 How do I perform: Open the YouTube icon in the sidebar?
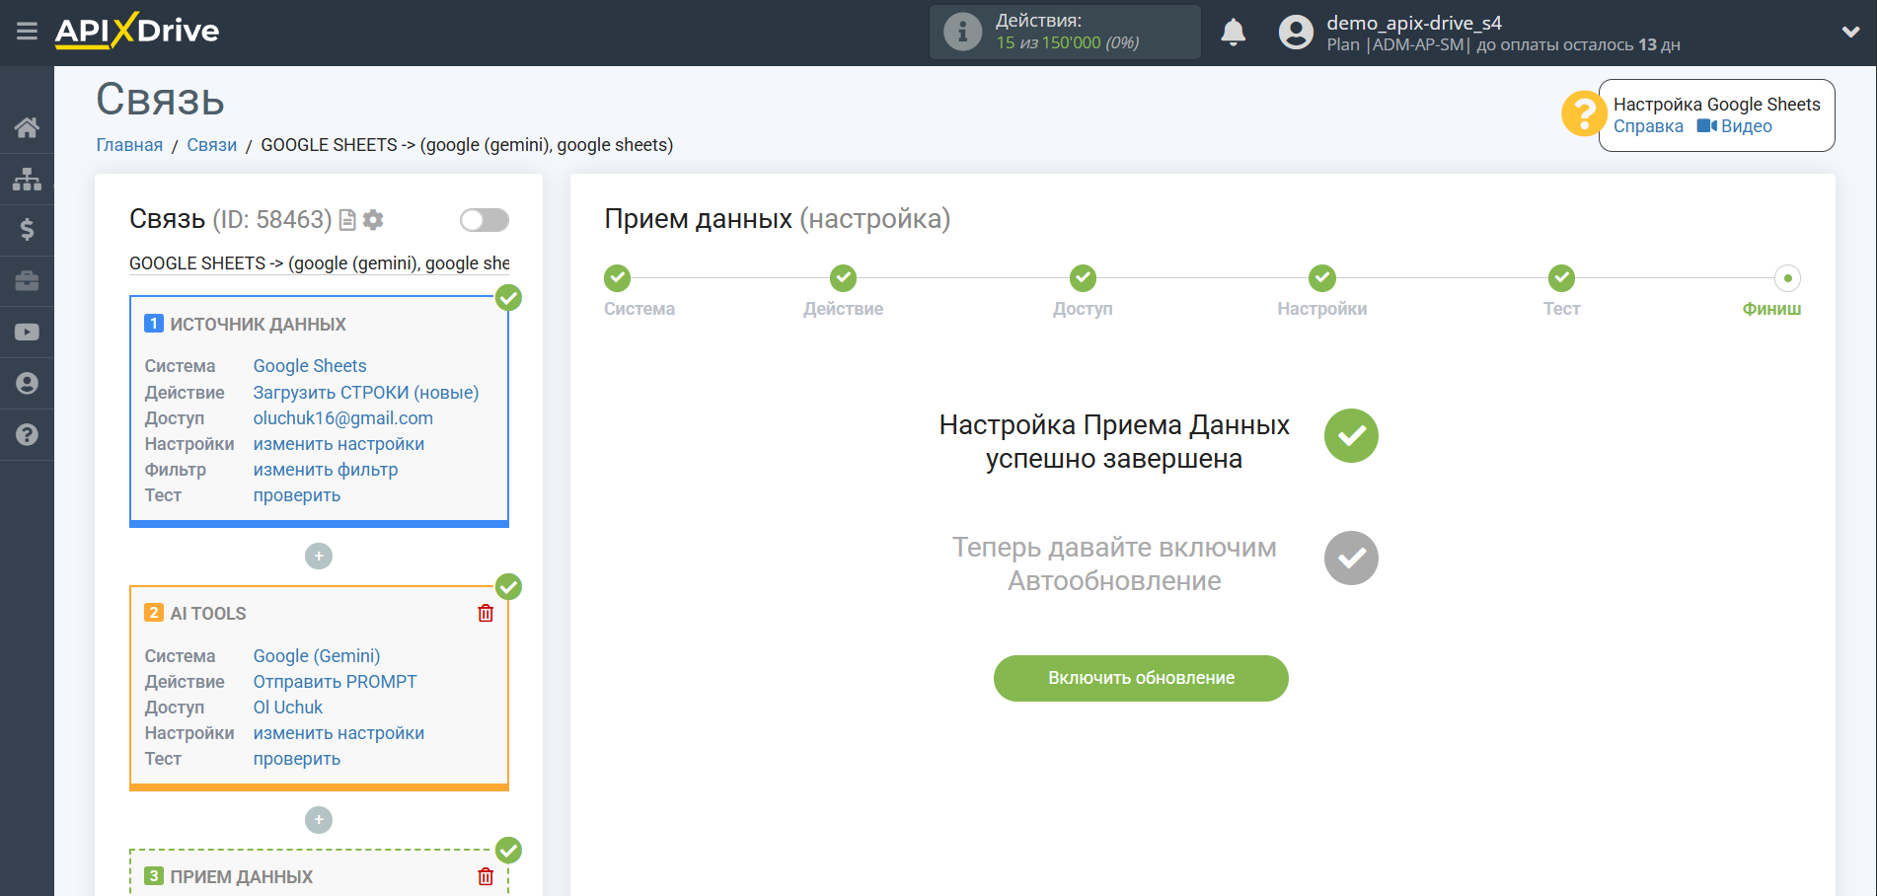[x=27, y=332]
